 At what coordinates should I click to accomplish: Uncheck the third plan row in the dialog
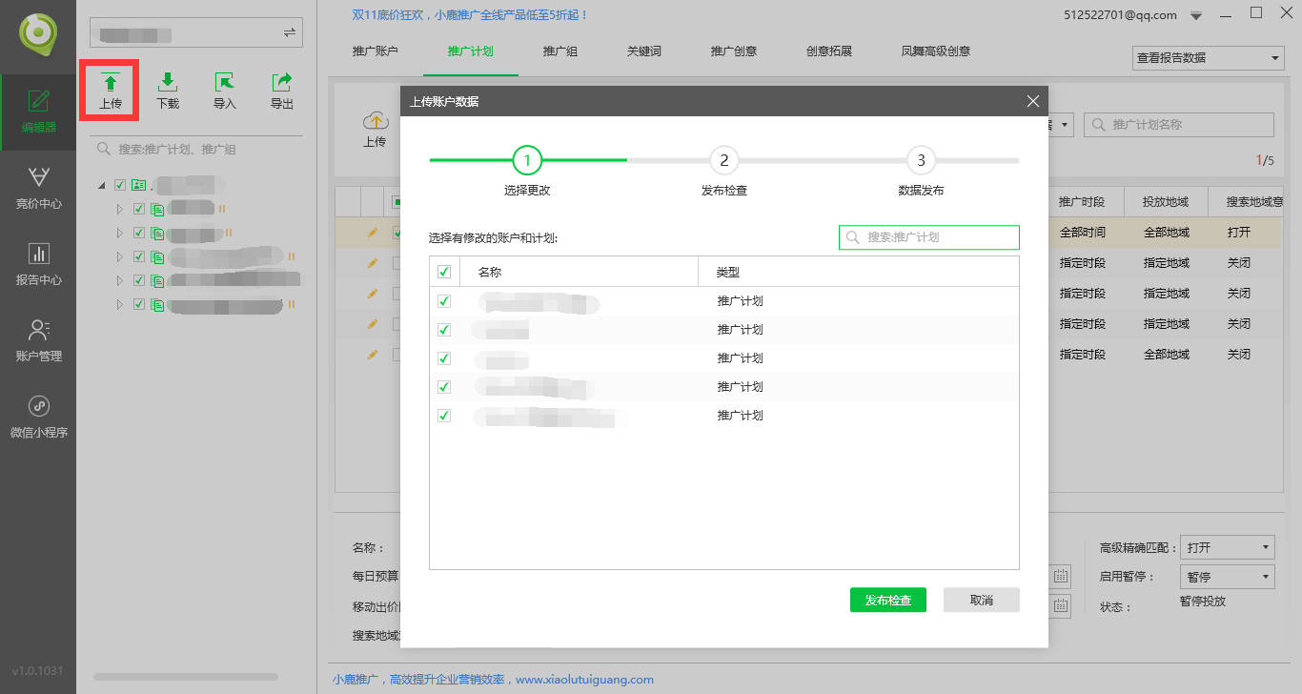coord(444,358)
